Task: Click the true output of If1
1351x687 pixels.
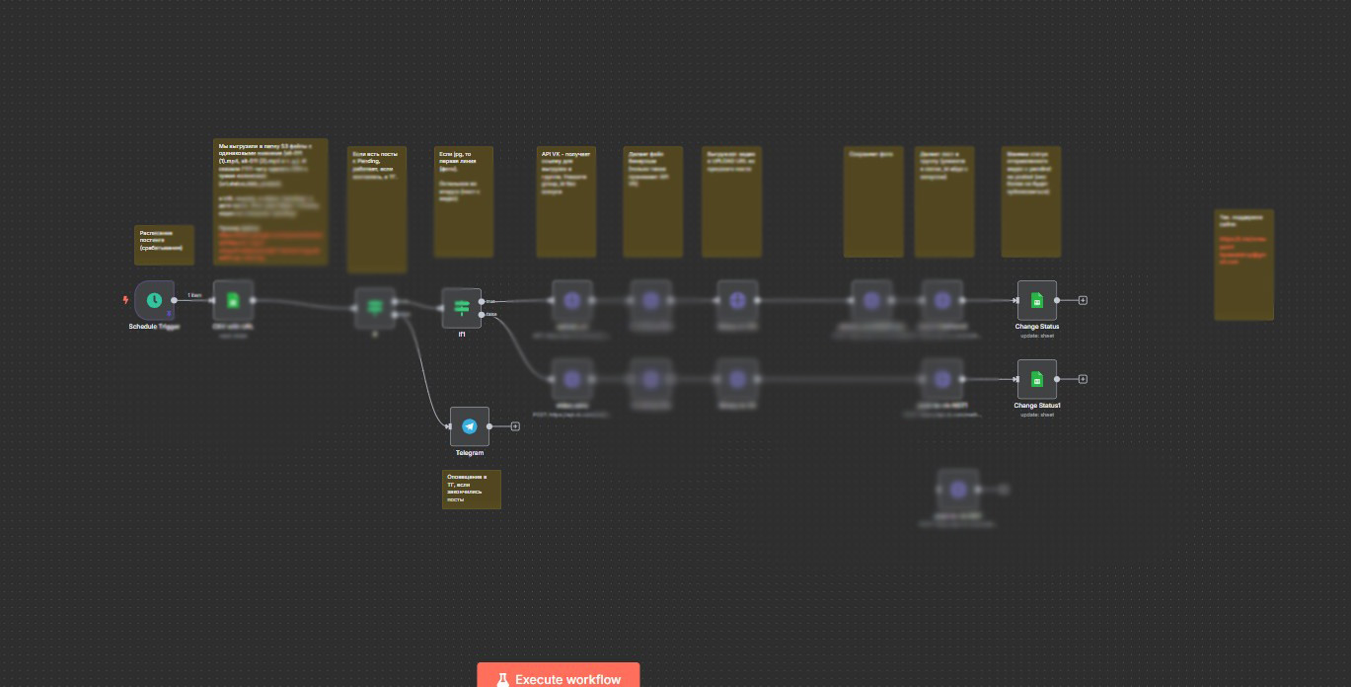Action: (x=482, y=300)
